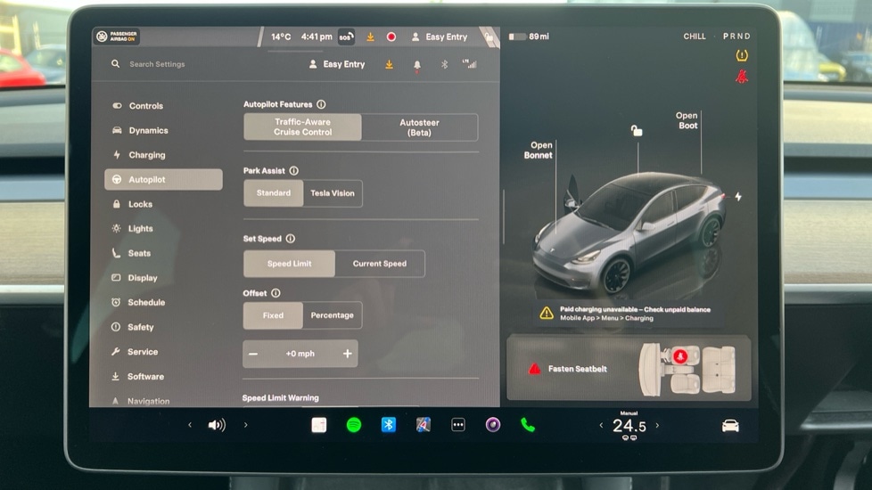872x490 pixels.
Task: Open the navigation maps app in dock
Action: 424,425
